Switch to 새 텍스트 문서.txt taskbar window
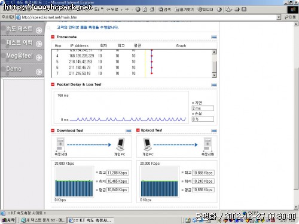The height and width of the screenshot is (224, 299). [x=43, y=220]
